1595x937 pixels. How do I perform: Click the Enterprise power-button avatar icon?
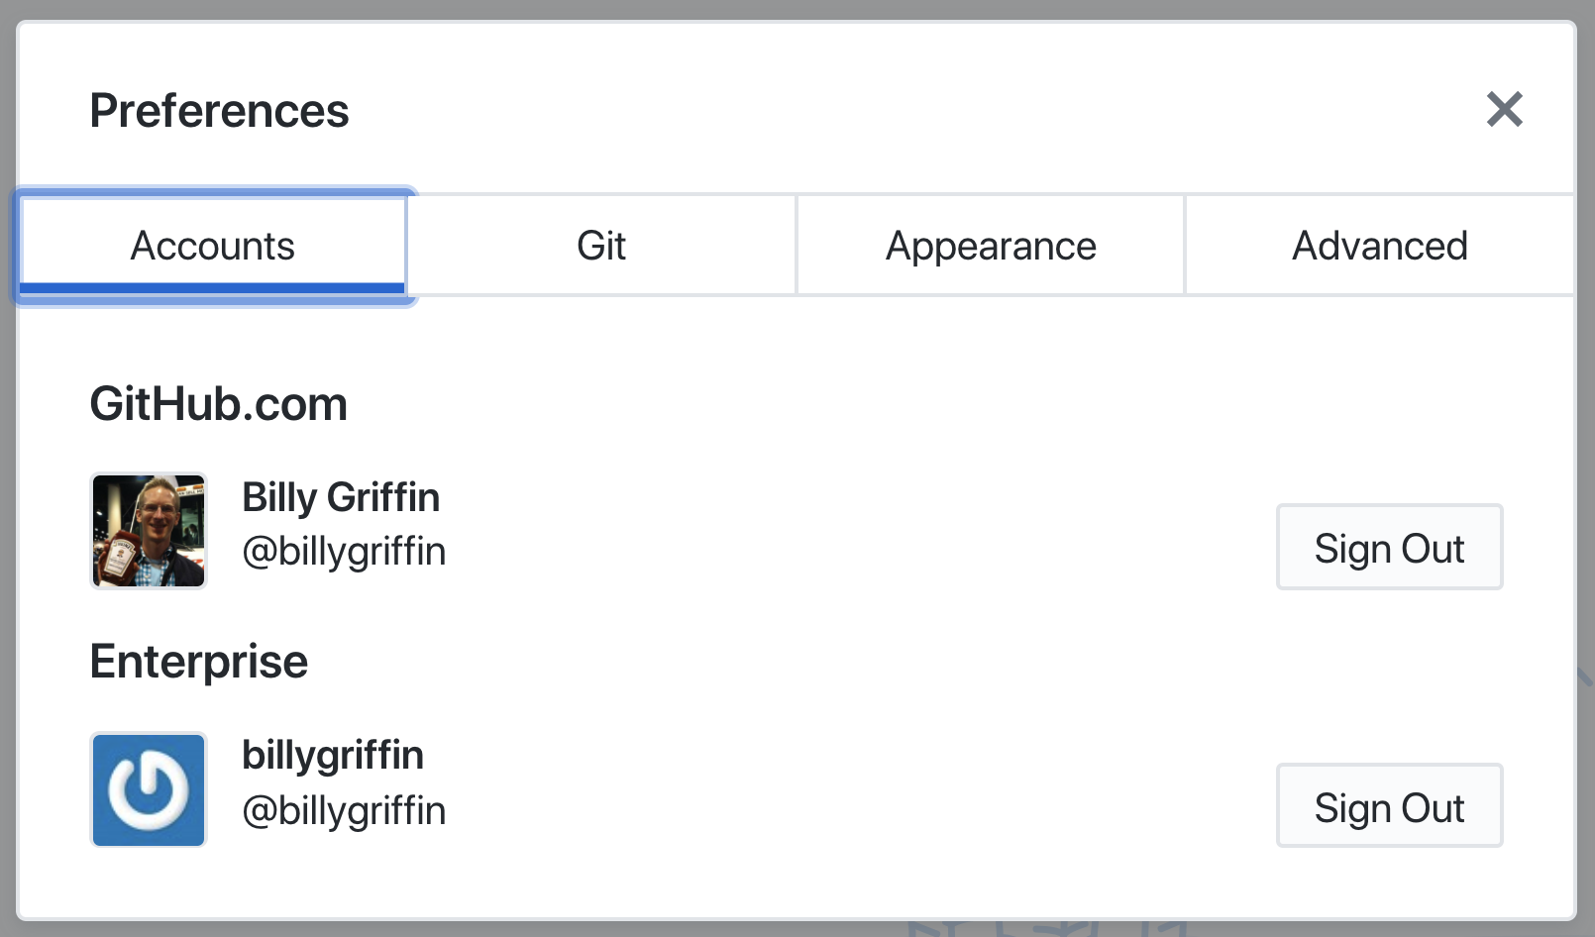148,789
